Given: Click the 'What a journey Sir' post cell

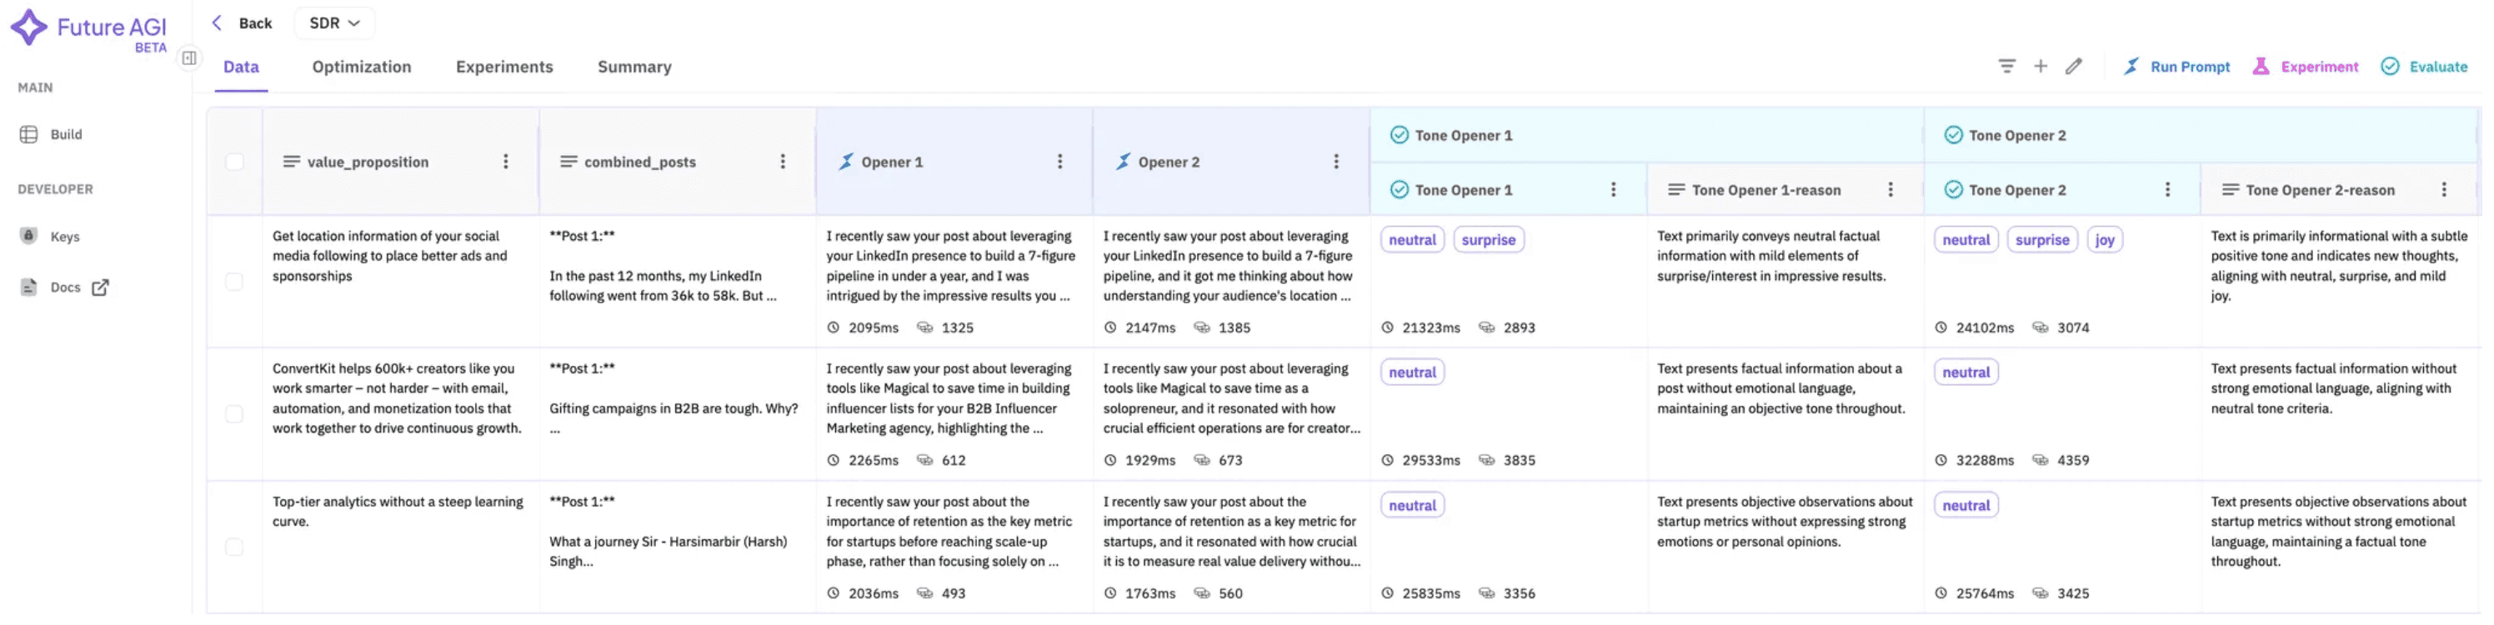Looking at the screenshot, I should (x=677, y=547).
